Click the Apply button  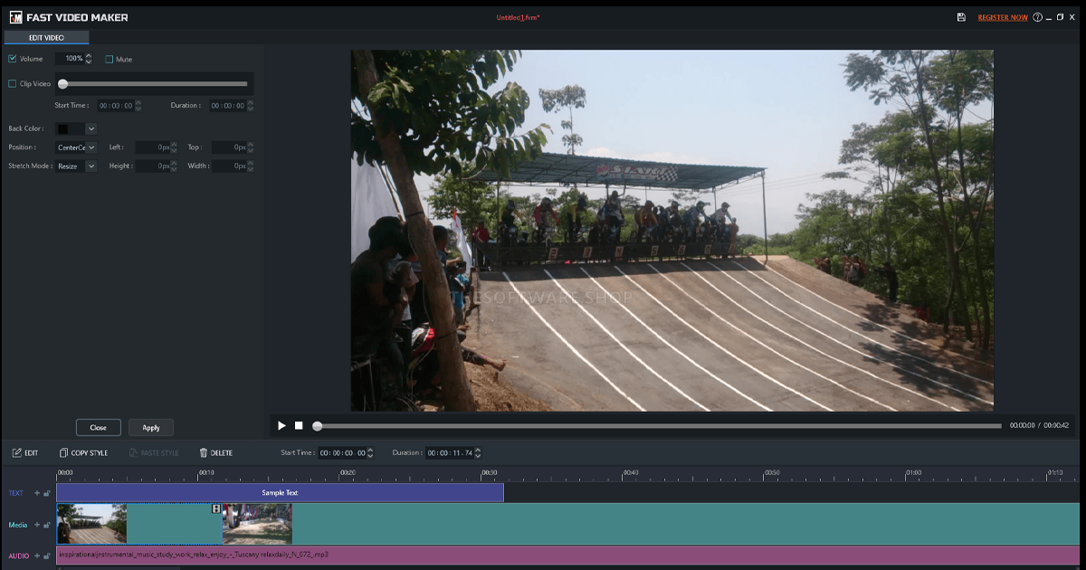150,427
